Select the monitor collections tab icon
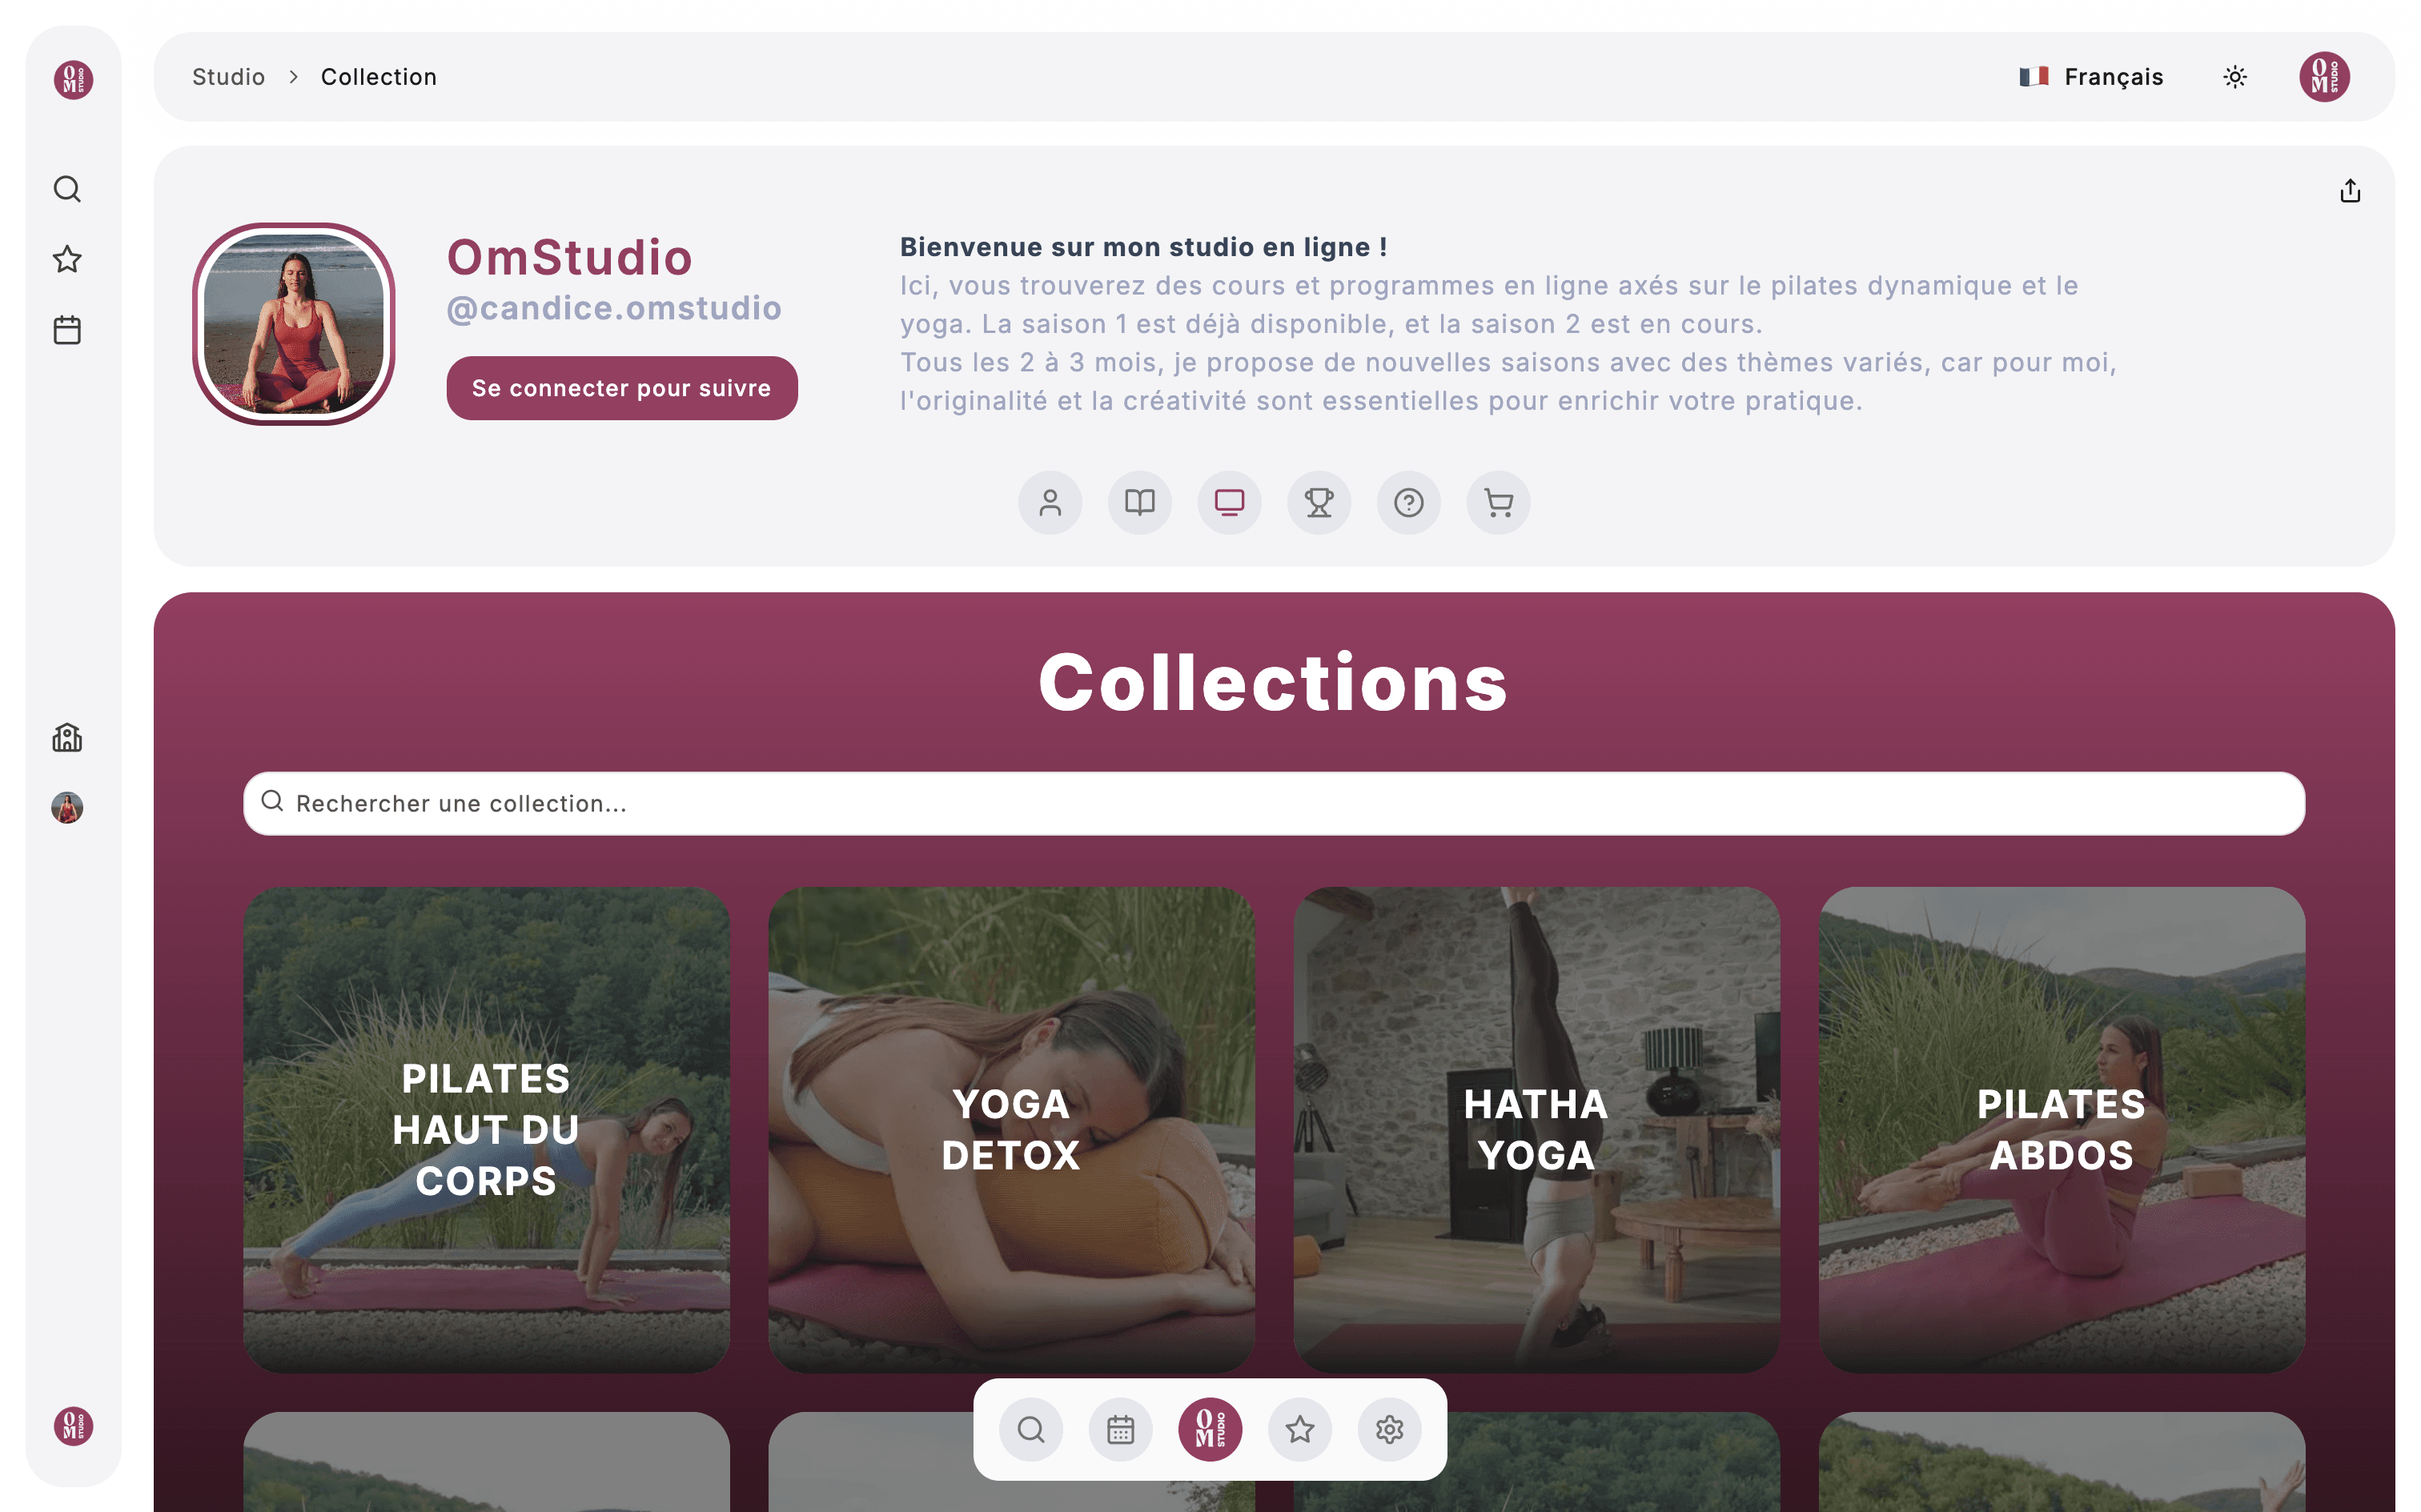Image resolution: width=2421 pixels, height=1512 pixels. (x=1229, y=503)
